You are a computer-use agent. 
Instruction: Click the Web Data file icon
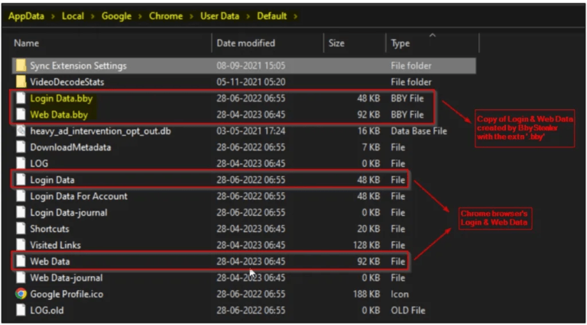21,262
